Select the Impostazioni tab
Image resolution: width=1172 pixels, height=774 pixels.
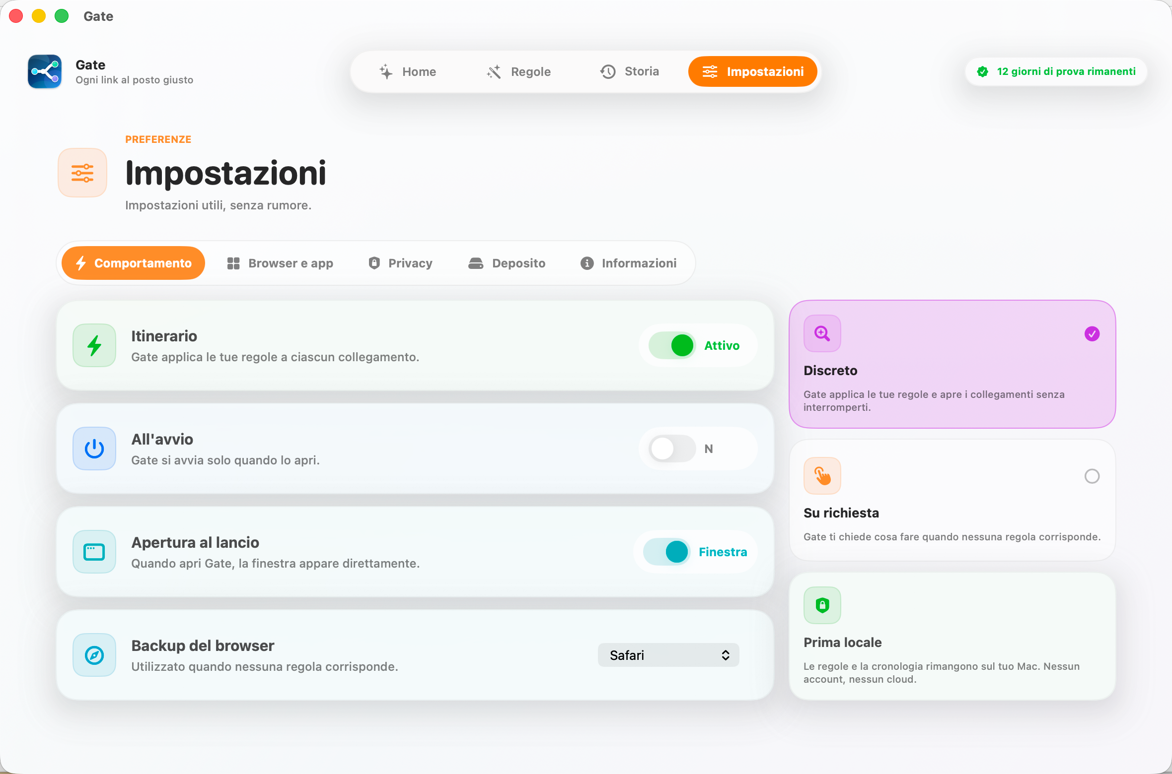pyautogui.click(x=753, y=72)
